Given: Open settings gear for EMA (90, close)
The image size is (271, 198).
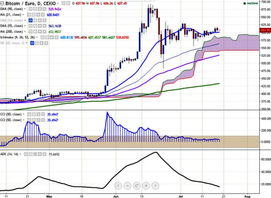Looking at the screenshot, I should 35,9.
